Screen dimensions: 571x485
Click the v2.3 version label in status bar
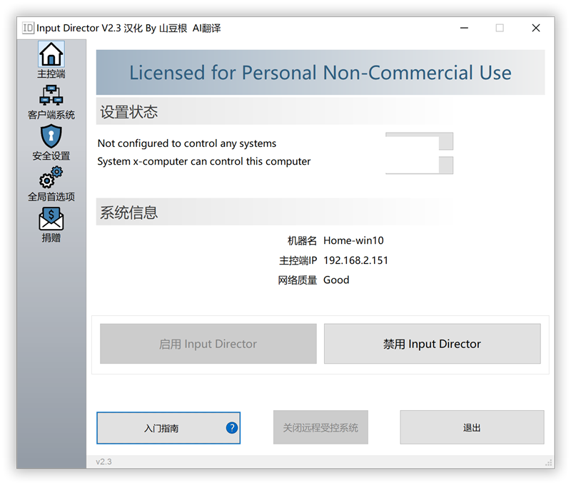(x=103, y=461)
